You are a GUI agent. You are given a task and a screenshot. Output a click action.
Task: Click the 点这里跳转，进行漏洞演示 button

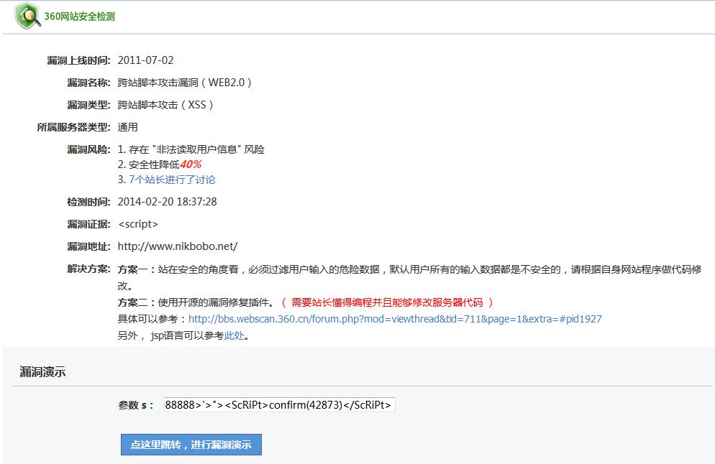[x=191, y=445]
